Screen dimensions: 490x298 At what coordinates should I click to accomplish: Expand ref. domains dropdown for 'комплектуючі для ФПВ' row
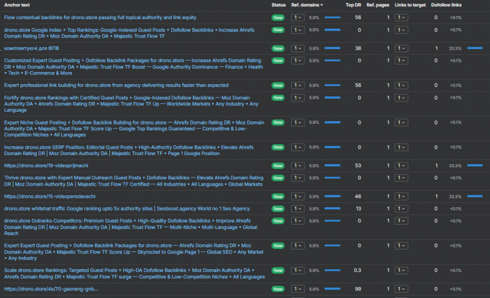click(297, 48)
